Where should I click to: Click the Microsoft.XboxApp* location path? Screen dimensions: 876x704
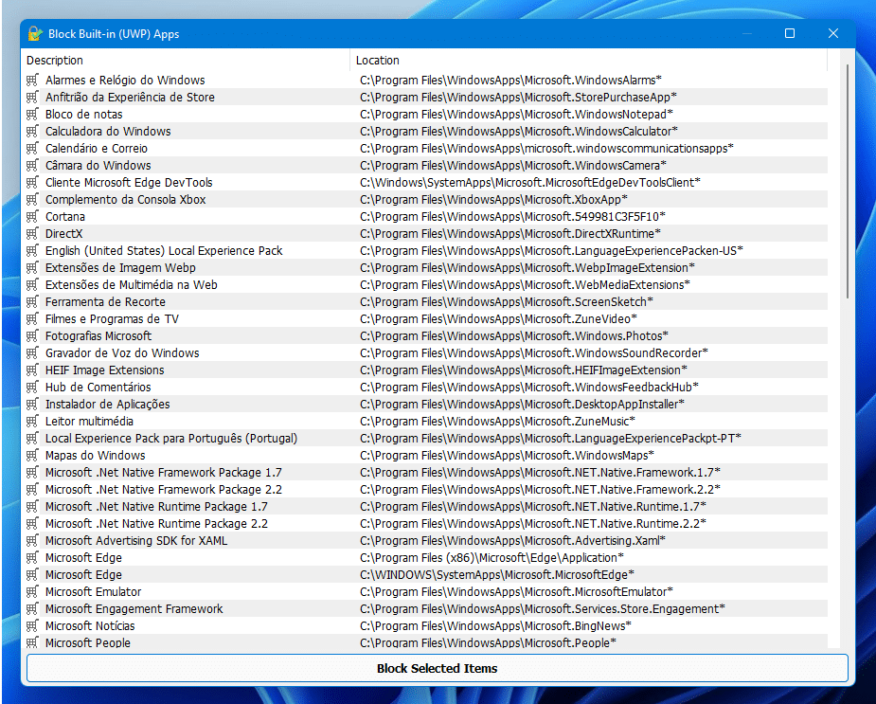coord(493,200)
